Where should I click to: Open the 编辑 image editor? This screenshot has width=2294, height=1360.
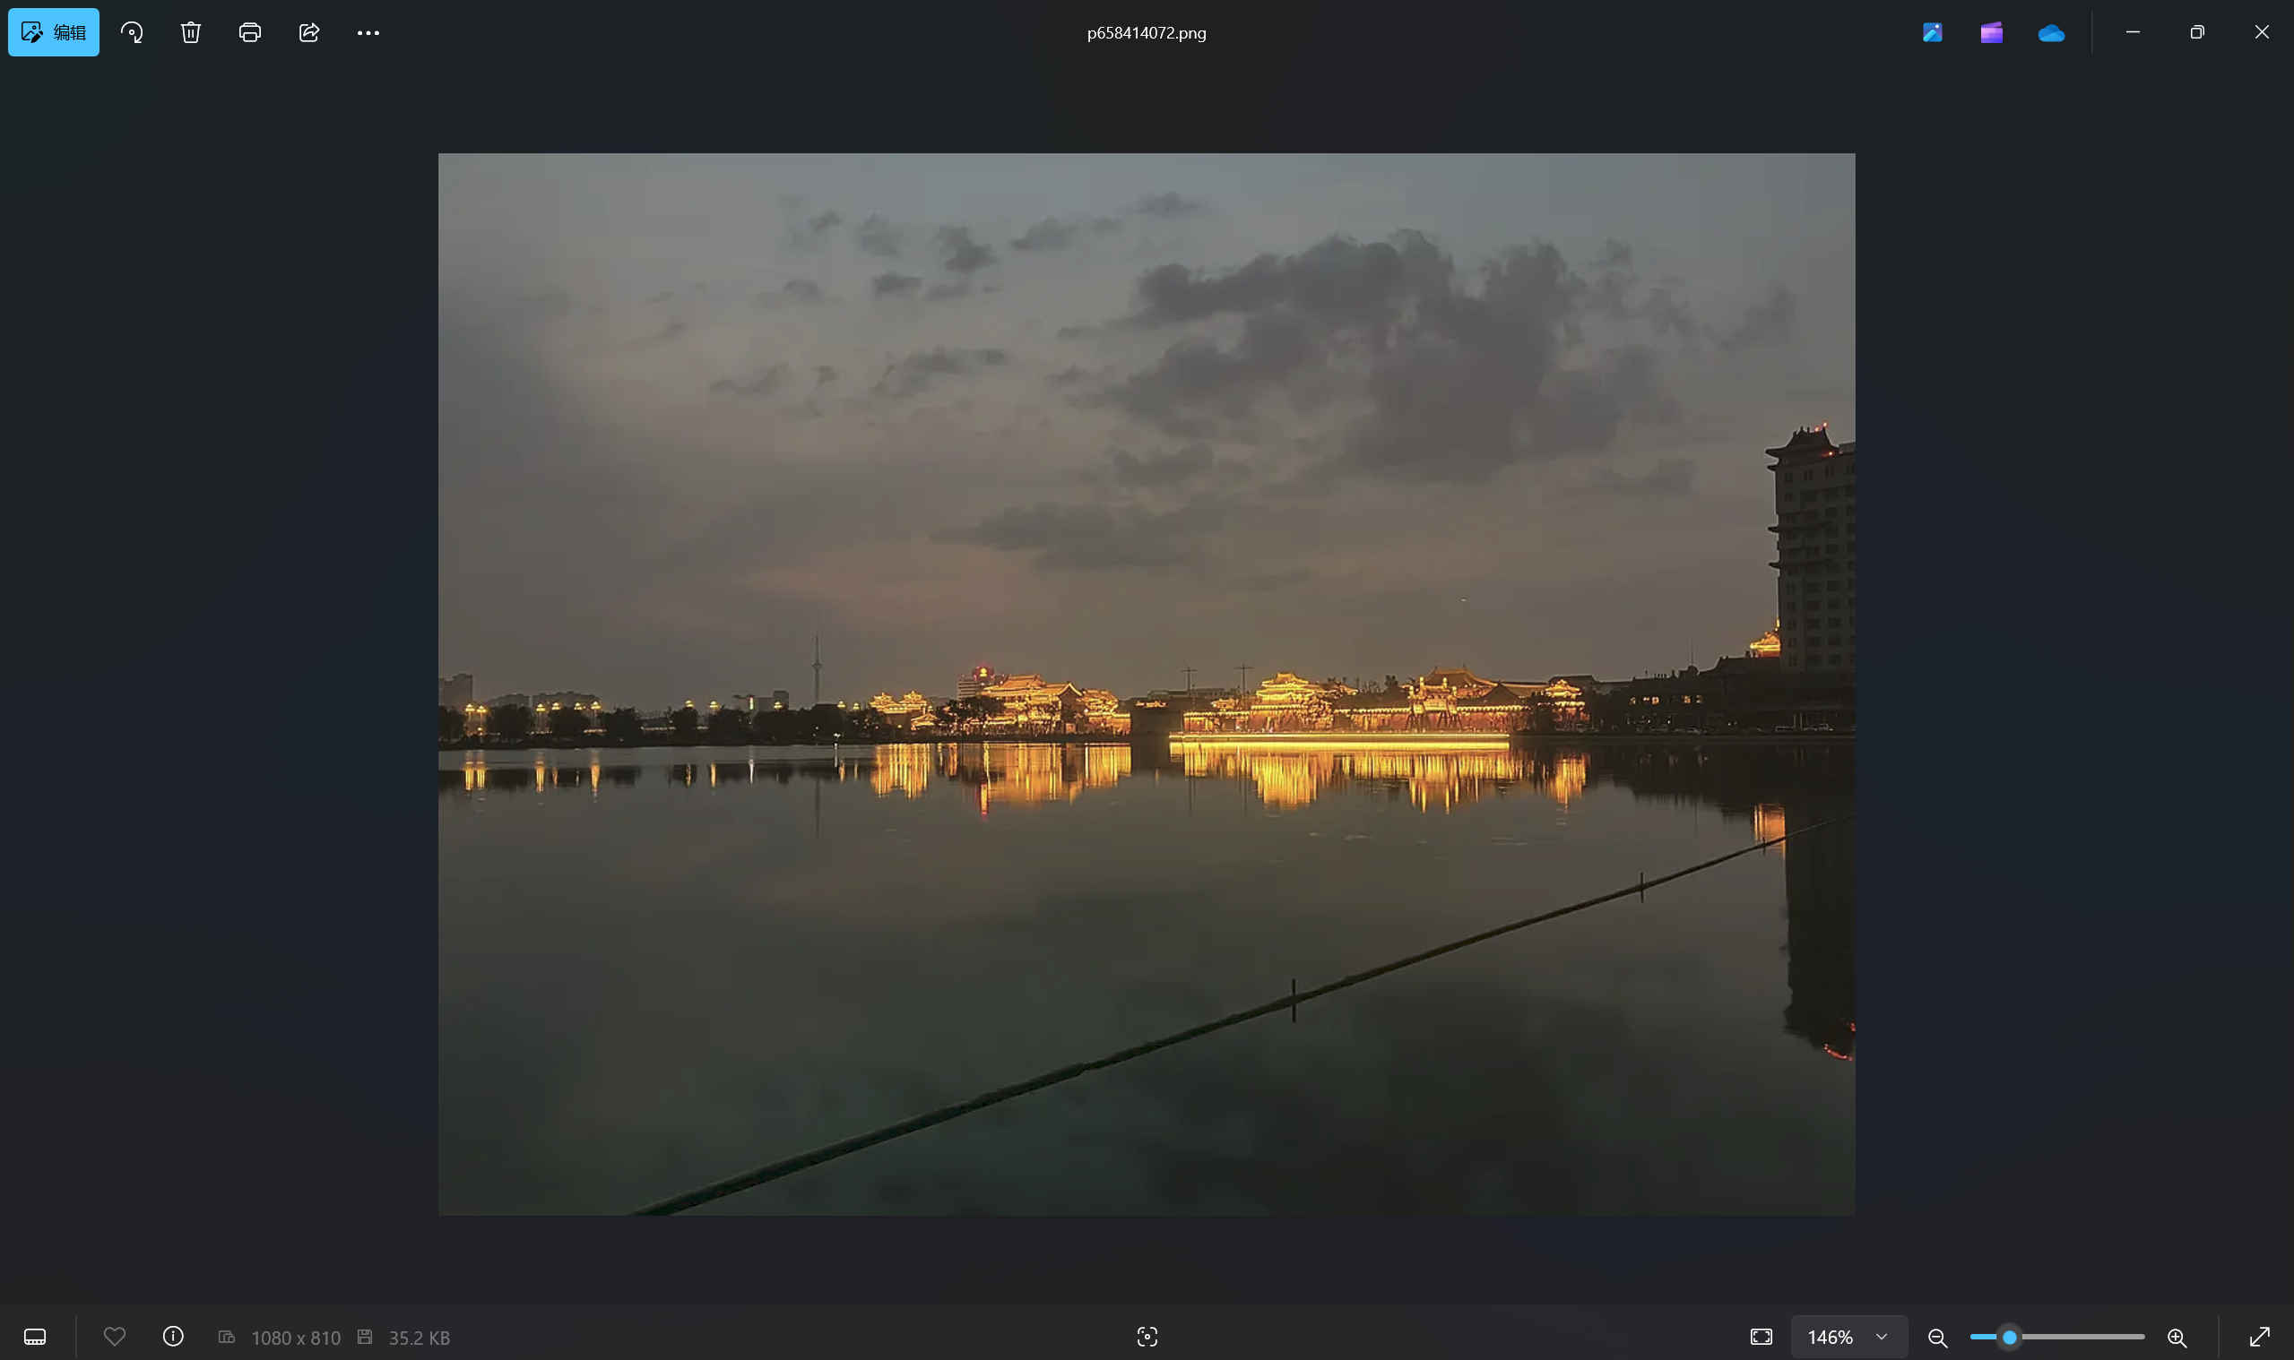pos(53,32)
